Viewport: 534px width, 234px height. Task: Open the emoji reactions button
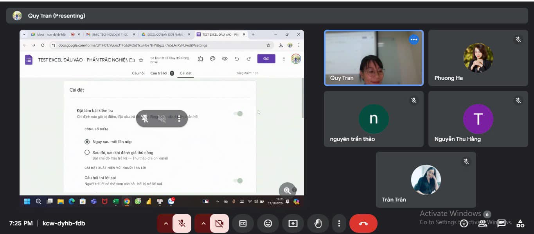(x=268, y=223)
